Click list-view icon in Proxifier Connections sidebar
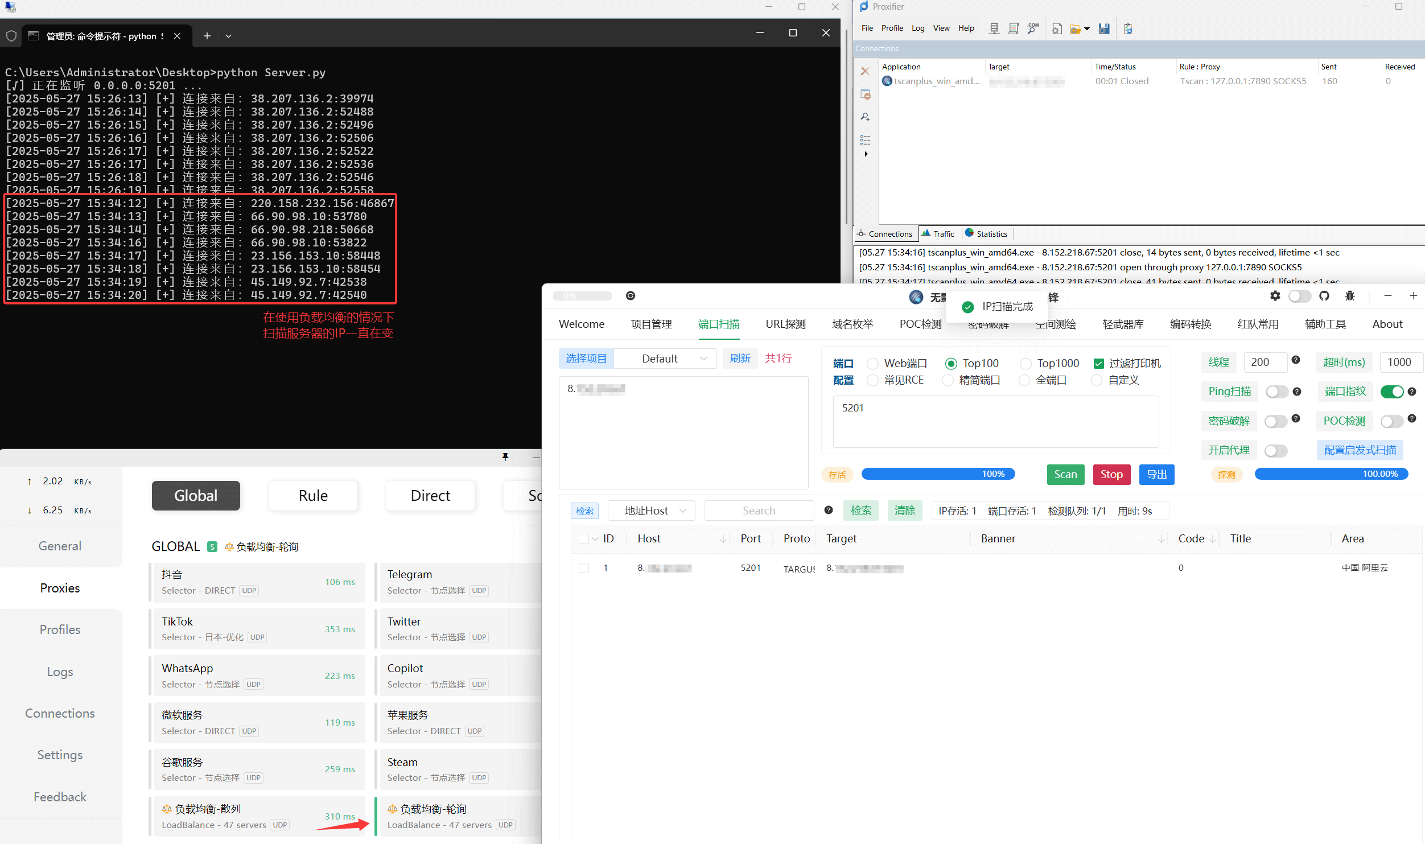The height and width of the screenshot is (844, 1425). [865, 139]
